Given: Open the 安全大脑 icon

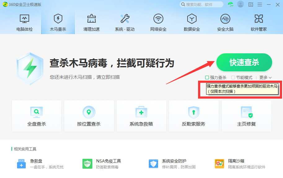Looking at the screenshot, I should coord(225,19).
